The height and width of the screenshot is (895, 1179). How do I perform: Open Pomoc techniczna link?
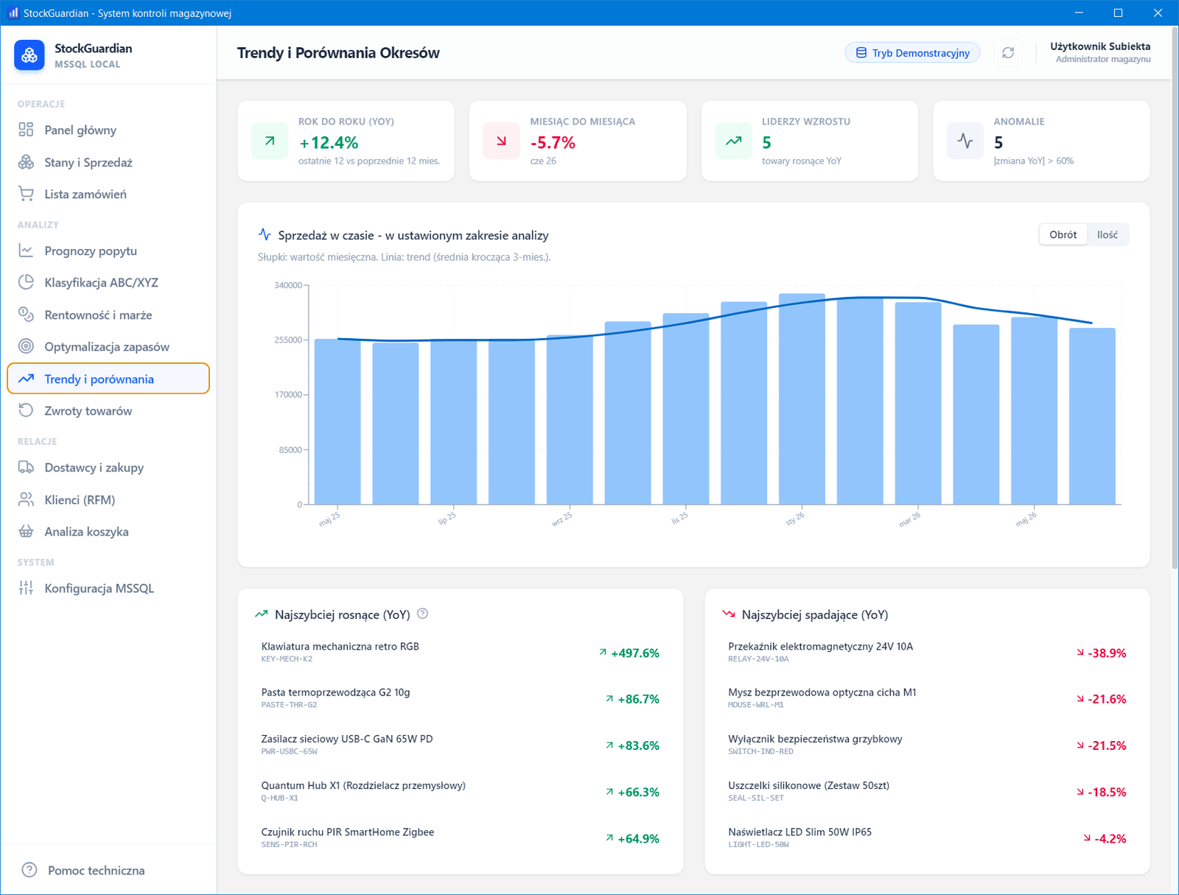coord(96,870)
